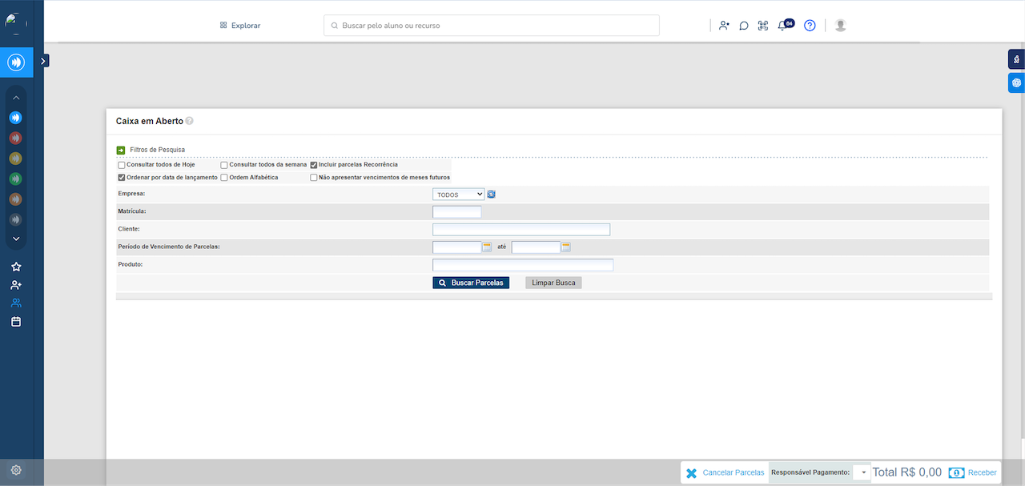Open favorites star icon in sidebar
Viewport: 1025px width, 486px height.
[x=16, y=267]
